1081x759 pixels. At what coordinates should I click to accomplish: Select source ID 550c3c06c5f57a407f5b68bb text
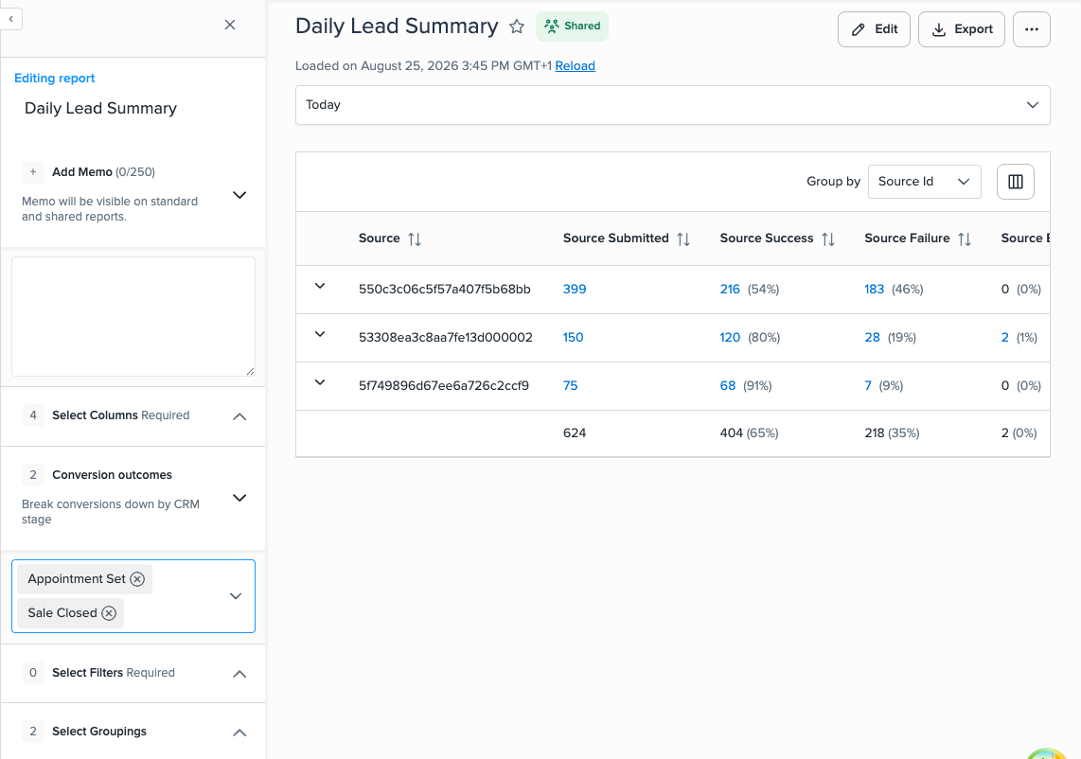(x=445, y=290)
